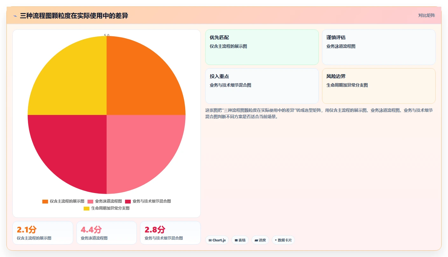Select the 表格 tag chip
Viewport: 448px width, 257px height.
click(x=240, y=240)
